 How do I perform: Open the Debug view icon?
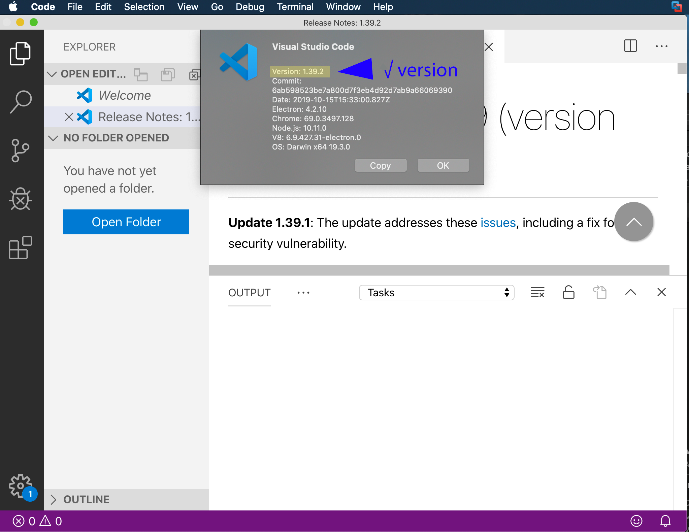(x=20, y=199)
